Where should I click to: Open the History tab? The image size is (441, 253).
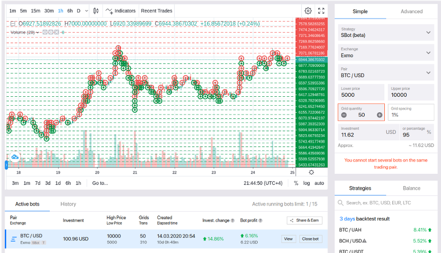pyautogui.click(x=68, y=204)
